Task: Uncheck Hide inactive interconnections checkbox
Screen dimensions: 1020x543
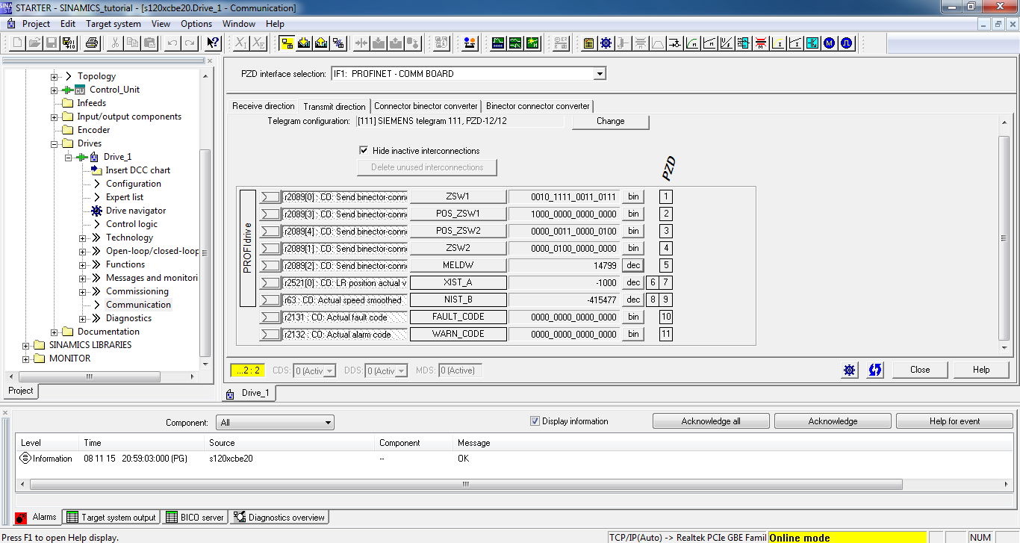Action: 364,150
